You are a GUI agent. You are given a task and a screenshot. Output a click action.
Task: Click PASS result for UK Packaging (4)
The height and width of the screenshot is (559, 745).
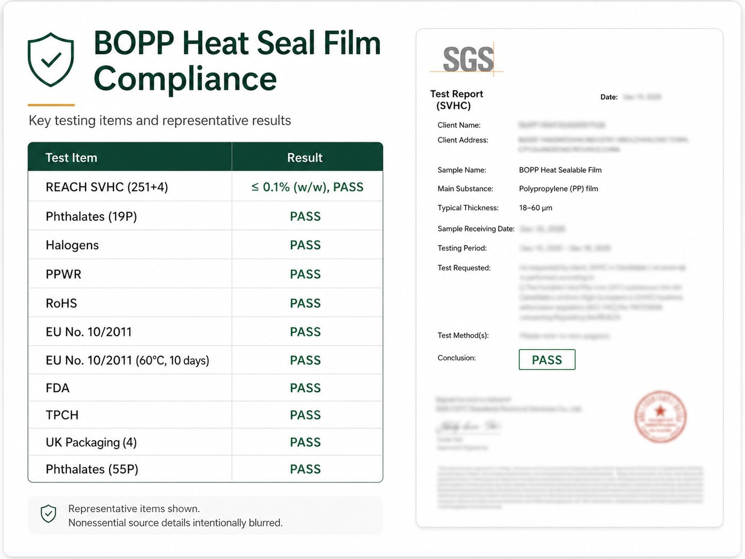(x=305, y=442)
